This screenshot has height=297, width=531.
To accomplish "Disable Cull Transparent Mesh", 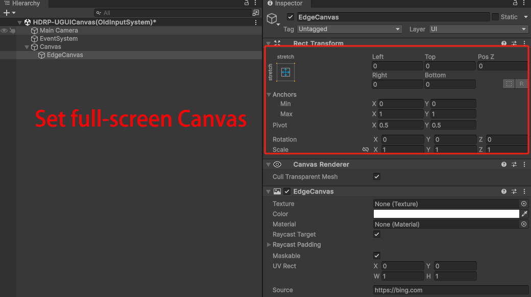I will (376, 177).
